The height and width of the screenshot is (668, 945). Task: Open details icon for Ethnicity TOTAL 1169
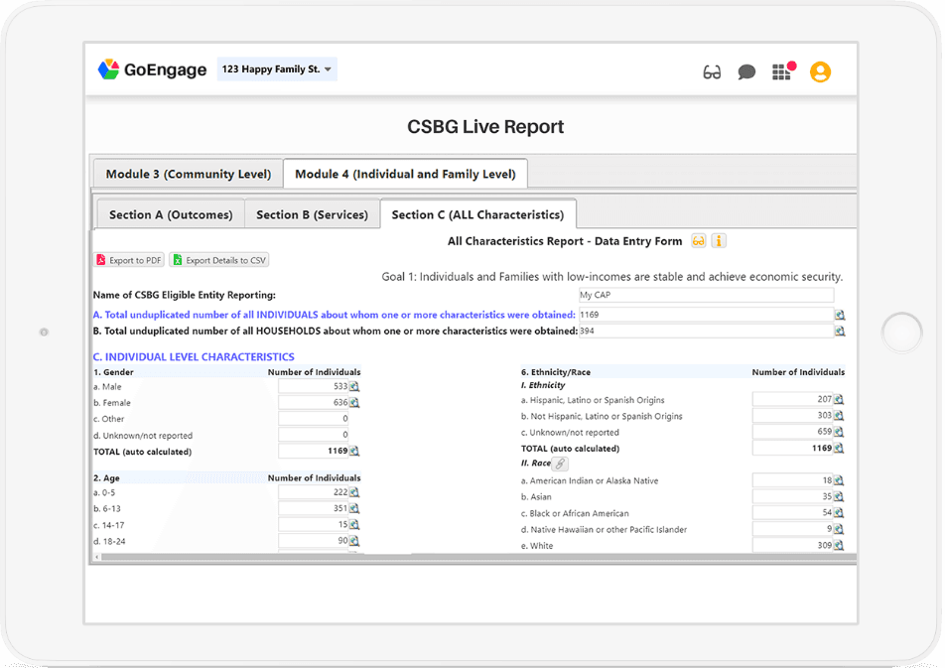point(839,448)
